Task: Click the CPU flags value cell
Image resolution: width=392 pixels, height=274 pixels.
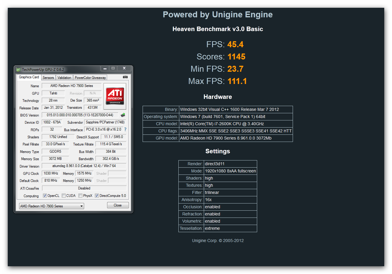Action: tap(236, 131)
